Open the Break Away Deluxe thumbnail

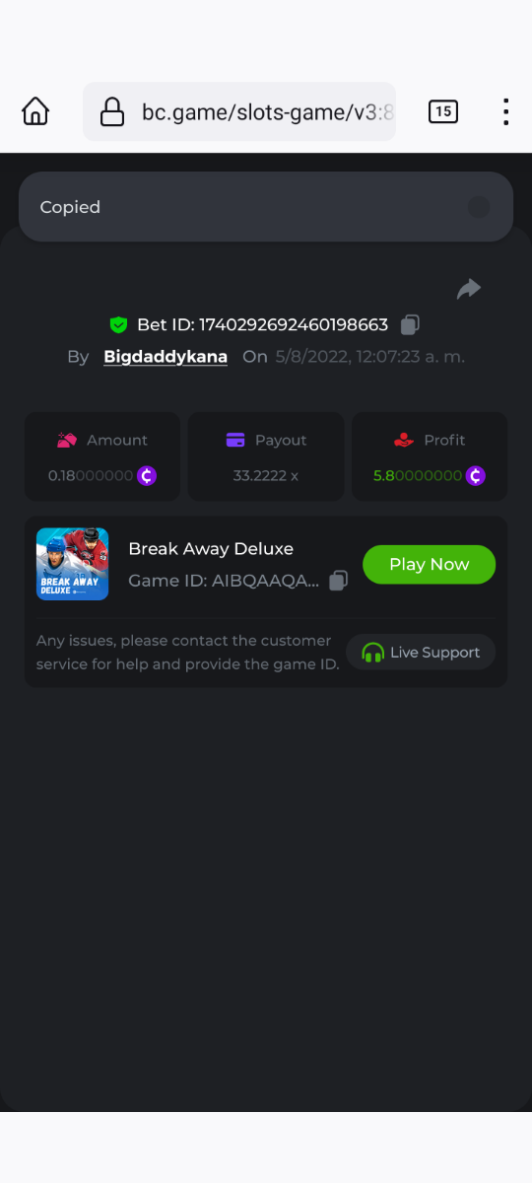(73, 564)
